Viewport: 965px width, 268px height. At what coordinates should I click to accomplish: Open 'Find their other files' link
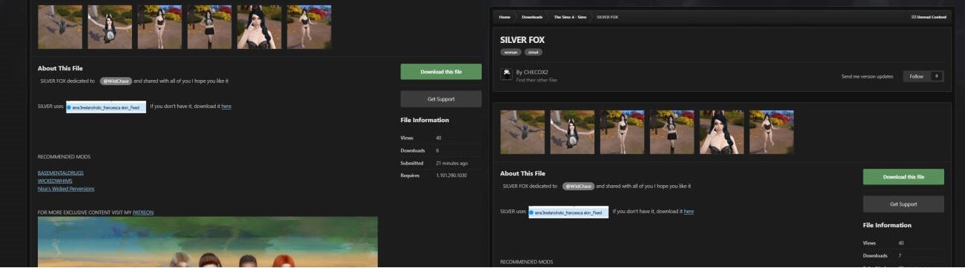click(536, 80)
